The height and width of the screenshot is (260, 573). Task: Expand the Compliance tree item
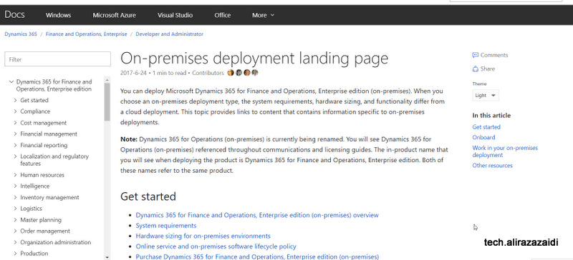pos(15,111)
